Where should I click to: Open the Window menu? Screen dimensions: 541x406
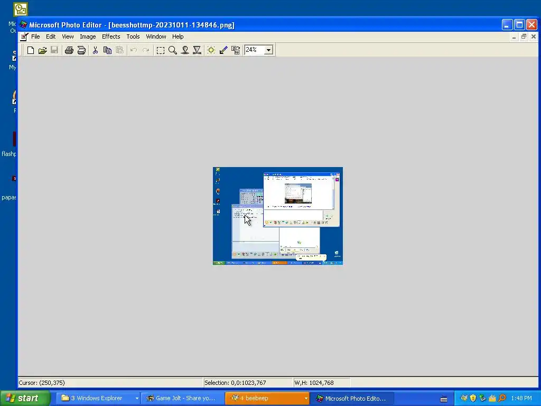pos(156,36)
